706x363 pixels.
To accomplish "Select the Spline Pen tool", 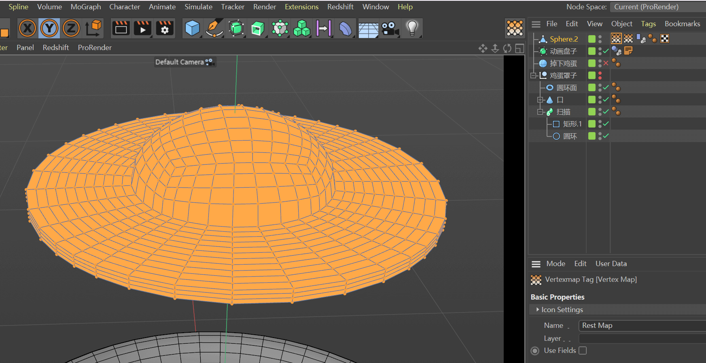I will [214, 28].
